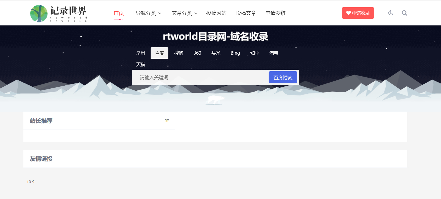Open the search magnifier icon in header
This screenshot has width=441, height=199.
click(x=405, y=13)
